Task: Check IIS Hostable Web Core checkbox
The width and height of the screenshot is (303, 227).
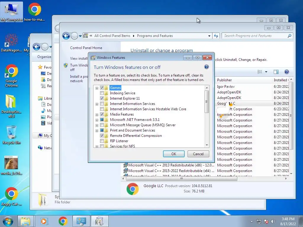Action: pyautogui.click(x=102, y=109)
